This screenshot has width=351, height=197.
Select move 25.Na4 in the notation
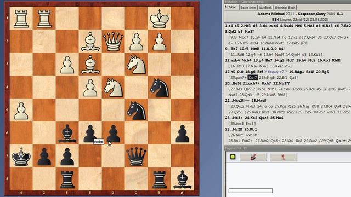tap(276, 118)
